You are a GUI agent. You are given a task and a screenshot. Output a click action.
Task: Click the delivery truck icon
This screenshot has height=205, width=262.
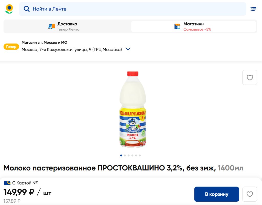[51, 26]
